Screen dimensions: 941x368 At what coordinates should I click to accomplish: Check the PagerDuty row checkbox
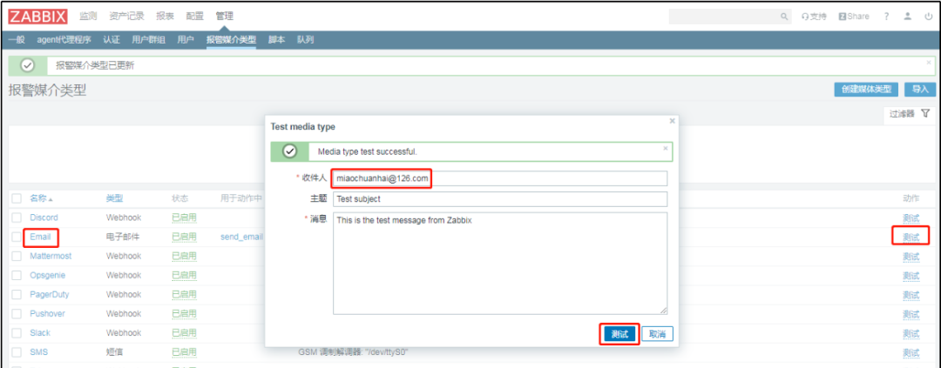pos(17,294)
